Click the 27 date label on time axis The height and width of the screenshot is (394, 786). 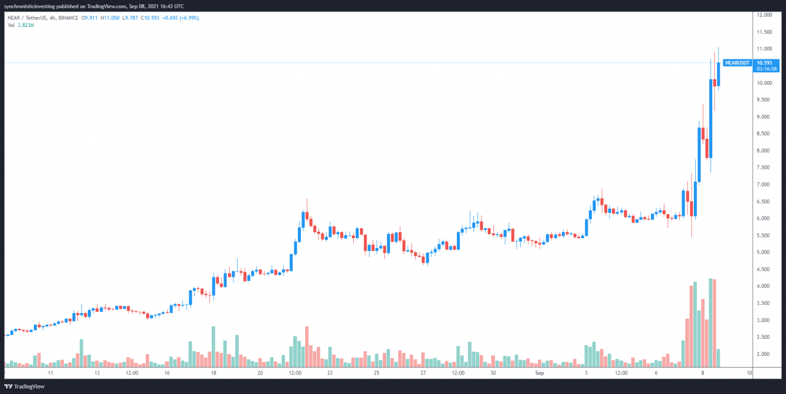click(423, 373)
